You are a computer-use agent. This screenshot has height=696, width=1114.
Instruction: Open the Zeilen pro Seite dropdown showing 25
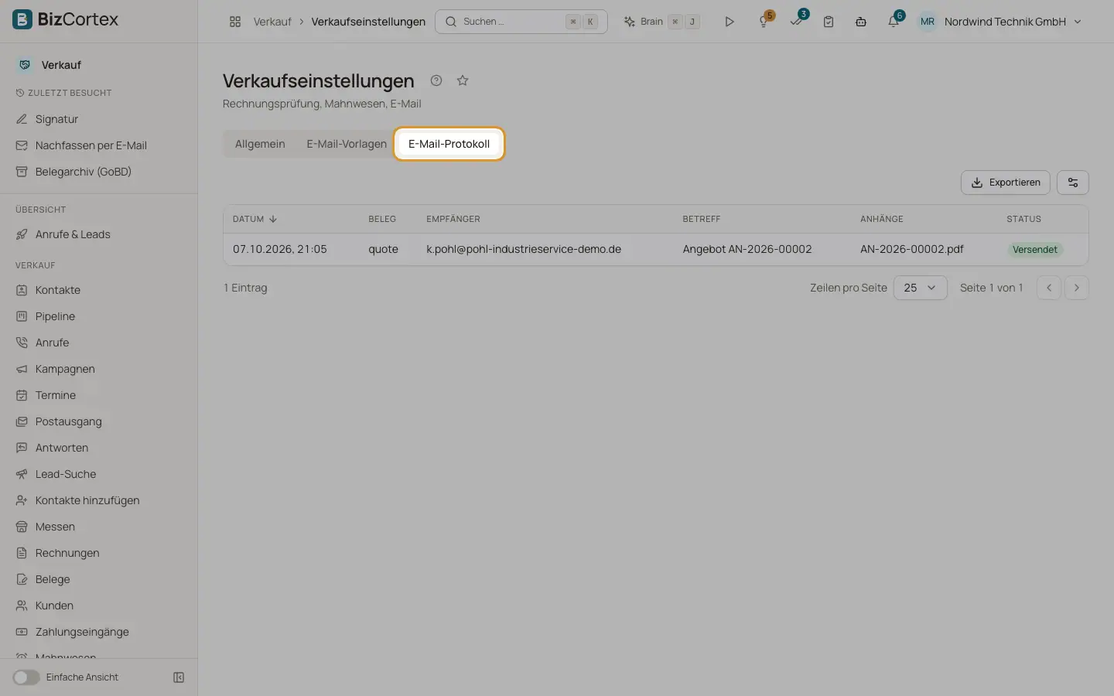921,288
